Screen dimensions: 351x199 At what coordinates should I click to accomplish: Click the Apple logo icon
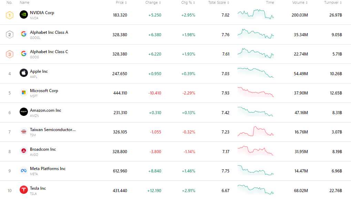pyautogui.click(x=23, y=73)
